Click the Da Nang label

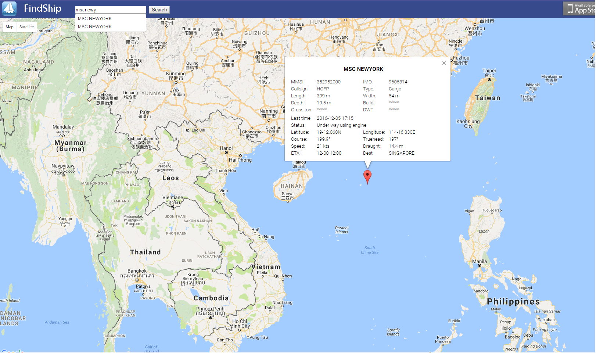pos(266,237)
